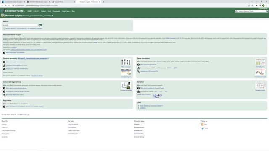Open the MorexV3 pseudomolecules assembly link
This screenshot has height=151, width=269.
point(33,58)
